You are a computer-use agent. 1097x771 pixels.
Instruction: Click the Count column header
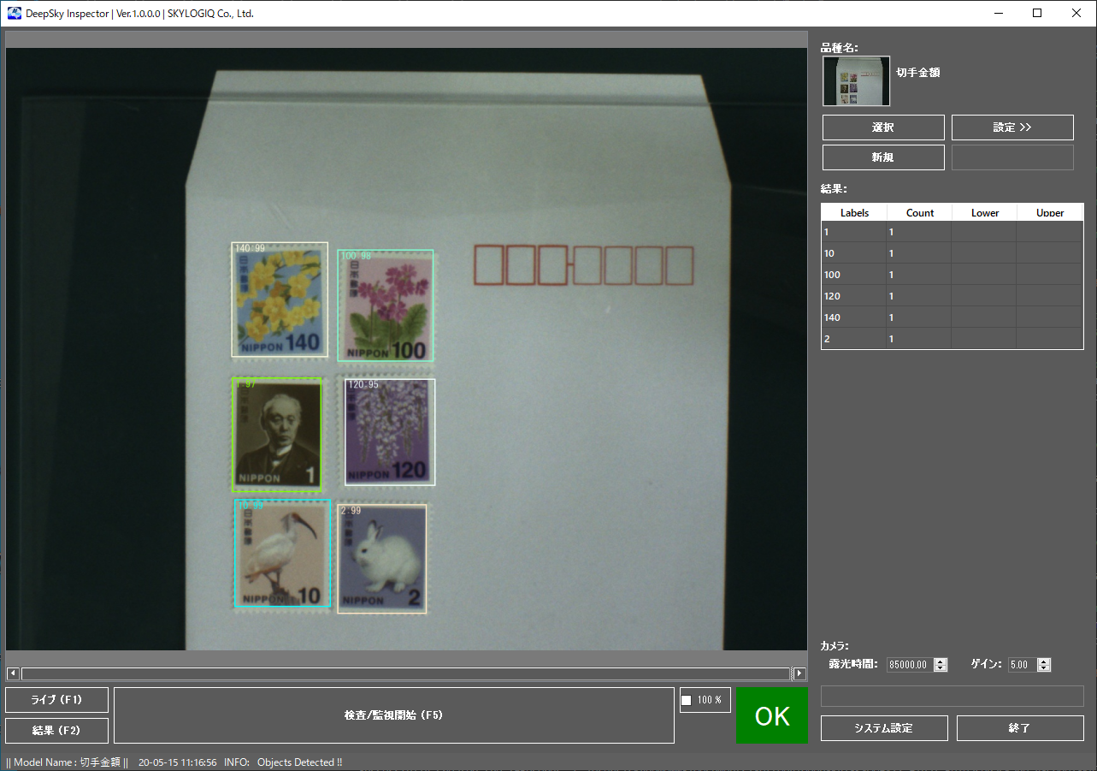(x=919, y=212)
